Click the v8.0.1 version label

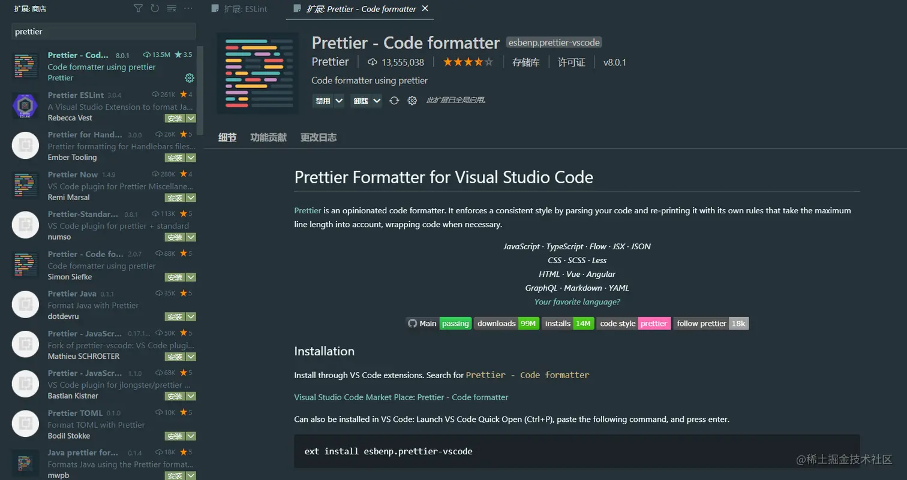tap(615, 62)
